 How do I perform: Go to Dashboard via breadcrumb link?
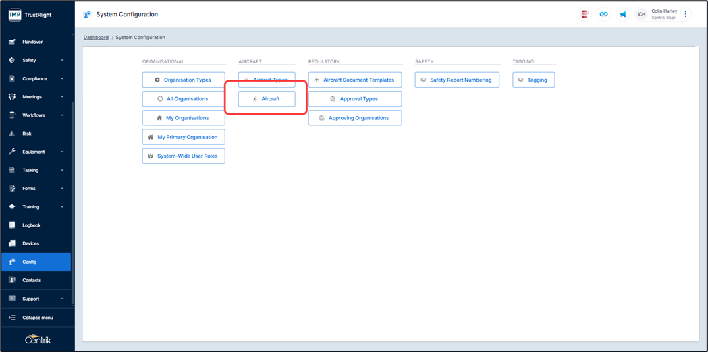pyautogui.click(x=96, y=38)
